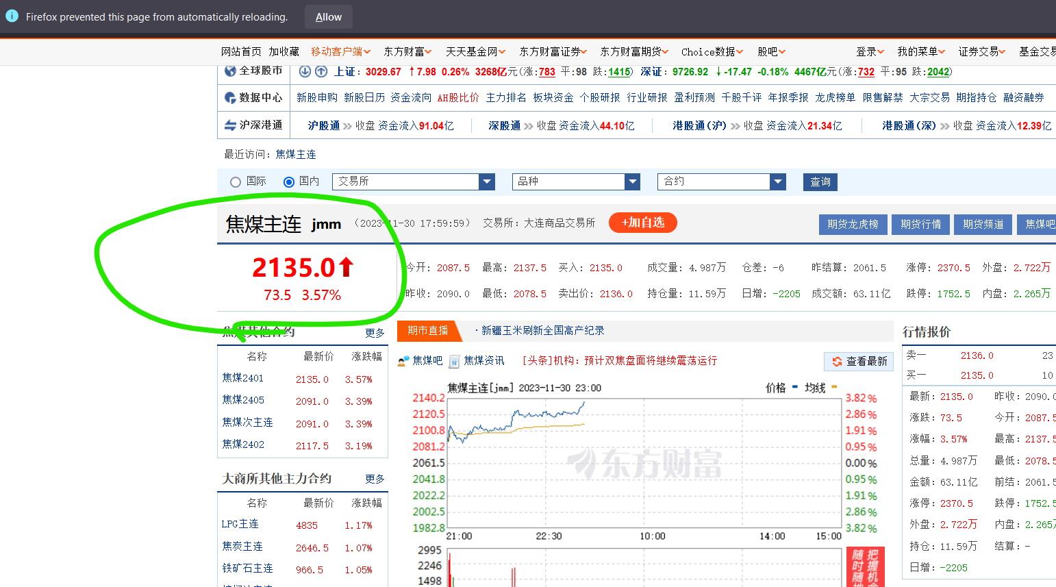1056x587 pixels.
Task: Click the circled down-arrow ticker icon
Action: [305, 71]
